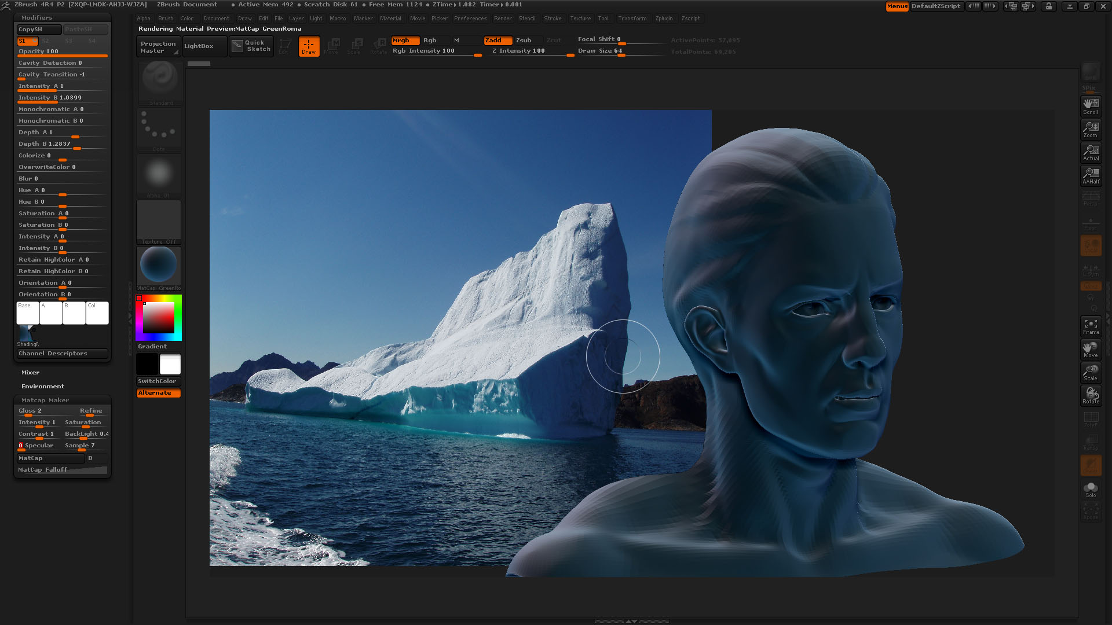
Task: Click the Move icon in the right shelf
Action: [x=1091, y=350]
